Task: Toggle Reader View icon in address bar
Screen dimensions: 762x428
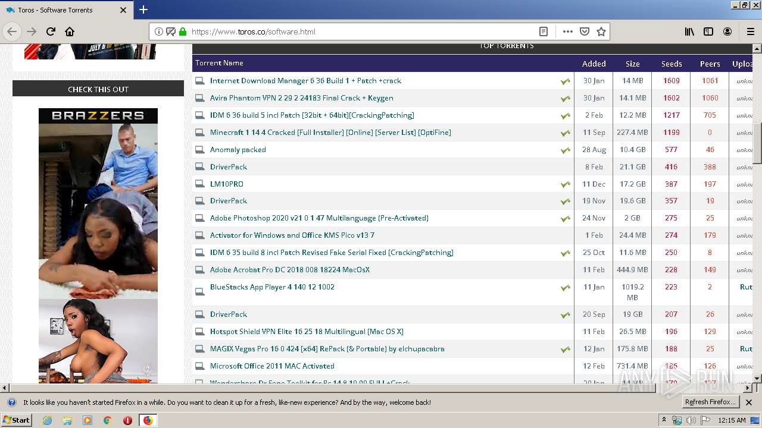Action: 543,32
